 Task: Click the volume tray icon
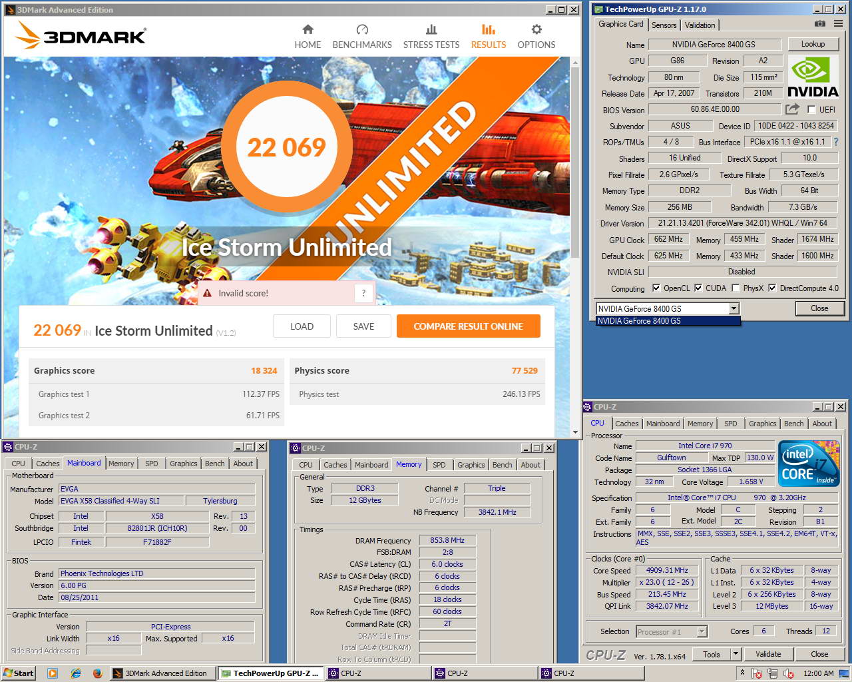coord(789,673)
